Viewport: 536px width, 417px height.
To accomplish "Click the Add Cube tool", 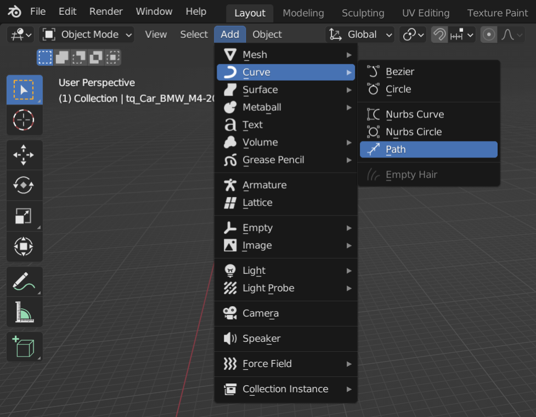I will (24, 347).
